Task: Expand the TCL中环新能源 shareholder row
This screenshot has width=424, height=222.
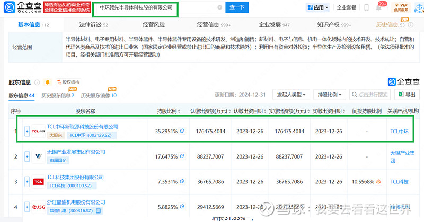Action: (x=26, y=131)
